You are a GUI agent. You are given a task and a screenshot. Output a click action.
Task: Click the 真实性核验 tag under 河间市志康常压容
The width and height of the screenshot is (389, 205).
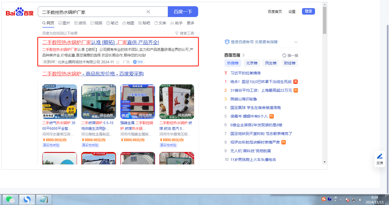pos(51,145)
